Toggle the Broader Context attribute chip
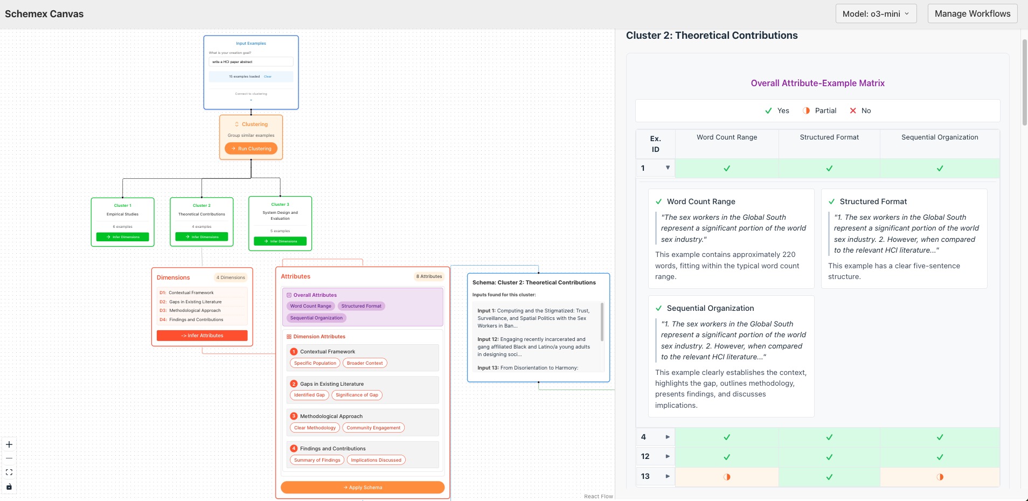The width and height of the screenshot is (1028, 501). (365, 363)
